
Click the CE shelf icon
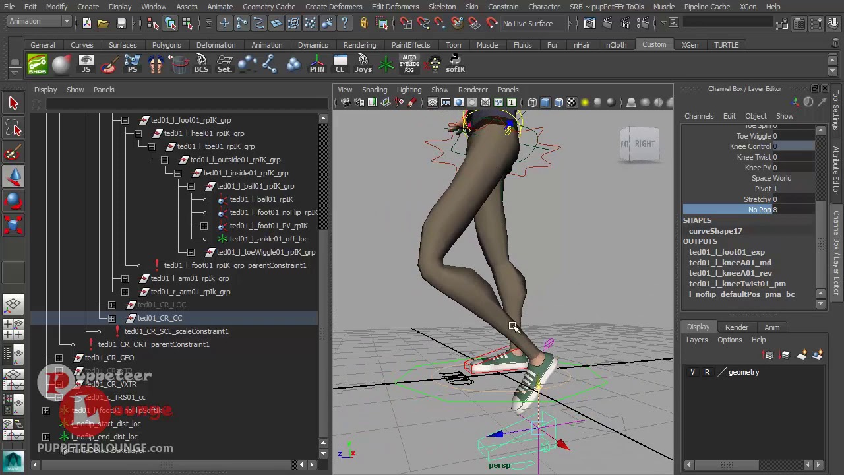coord(340,64)
